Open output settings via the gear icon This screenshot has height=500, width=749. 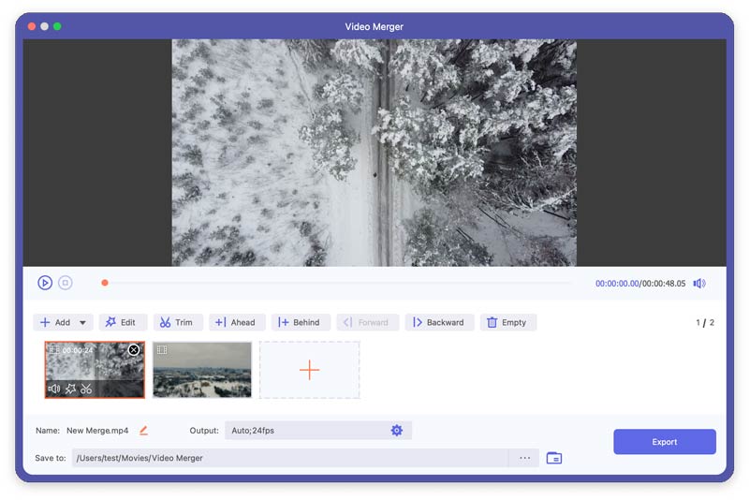pos(396,431)
